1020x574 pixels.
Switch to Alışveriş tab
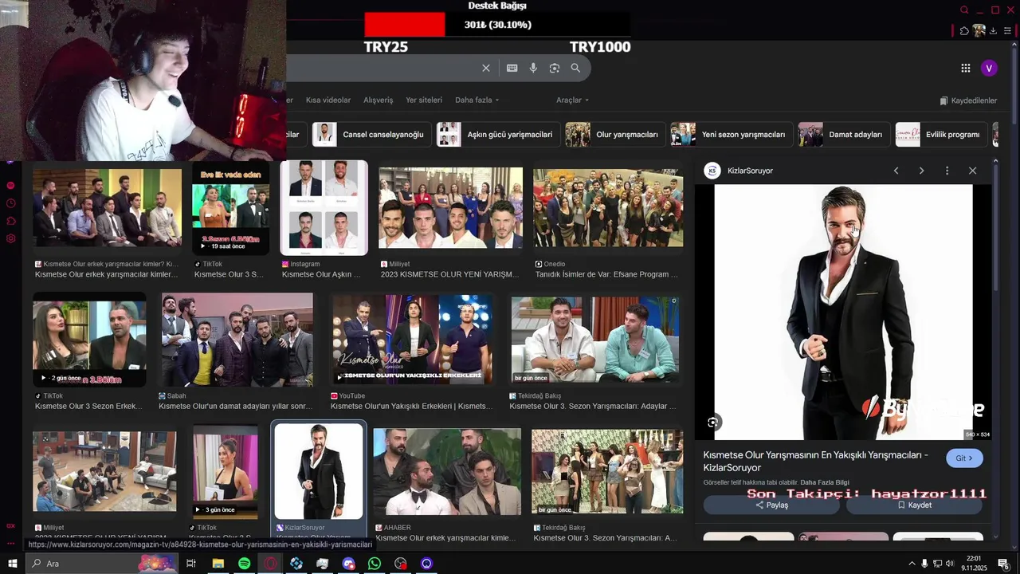(x=379, y=100)
